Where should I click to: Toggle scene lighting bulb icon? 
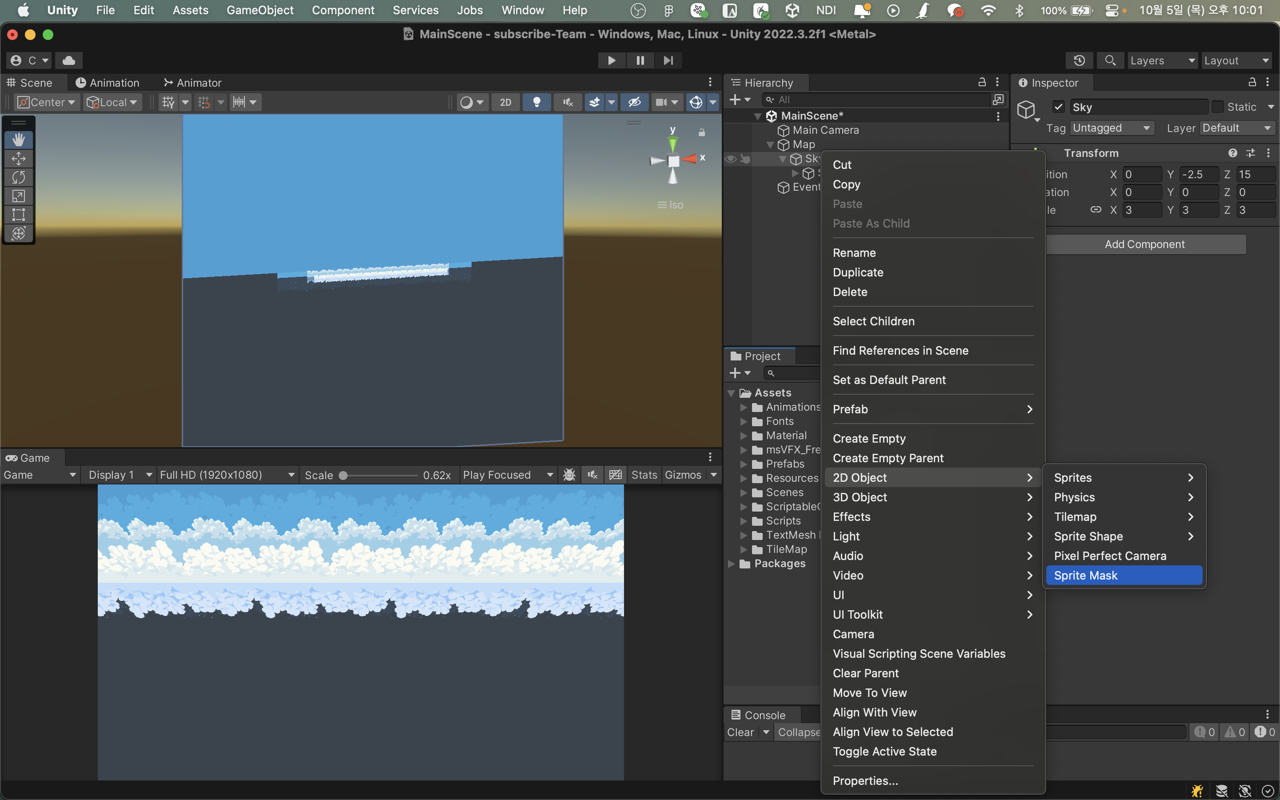536,102
